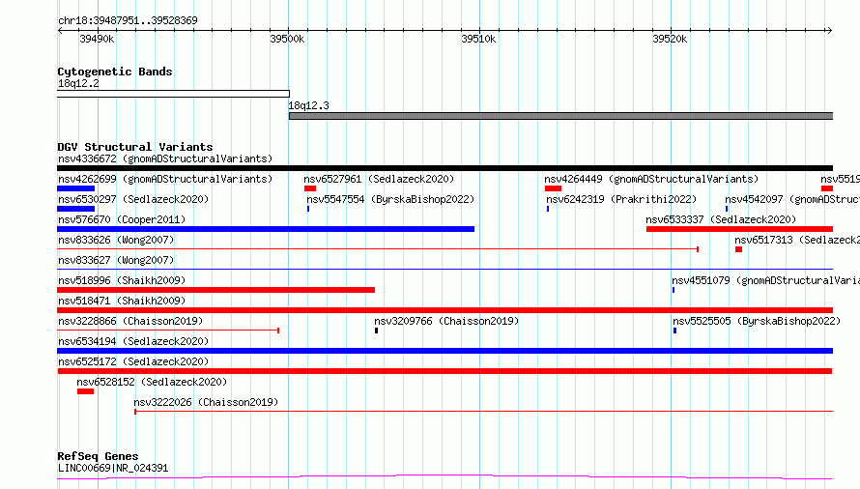Image resolution: width=860 pixels, height=489 pixels.
Task: Open nsv6533337 Sedlazeck2020 label
Action: 721,219
